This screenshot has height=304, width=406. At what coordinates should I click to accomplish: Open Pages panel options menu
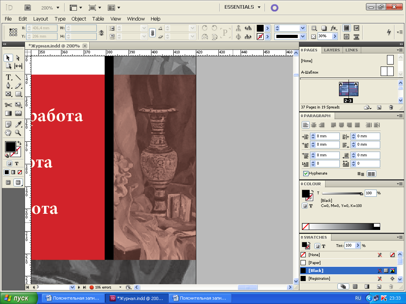(x=400, y=50)
